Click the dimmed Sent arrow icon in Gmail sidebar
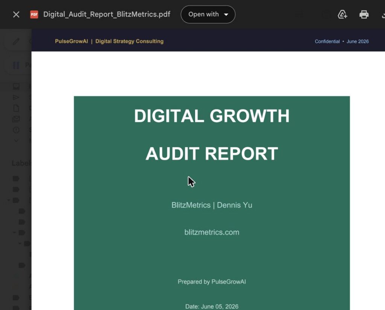385x310 pixels. 16,97
